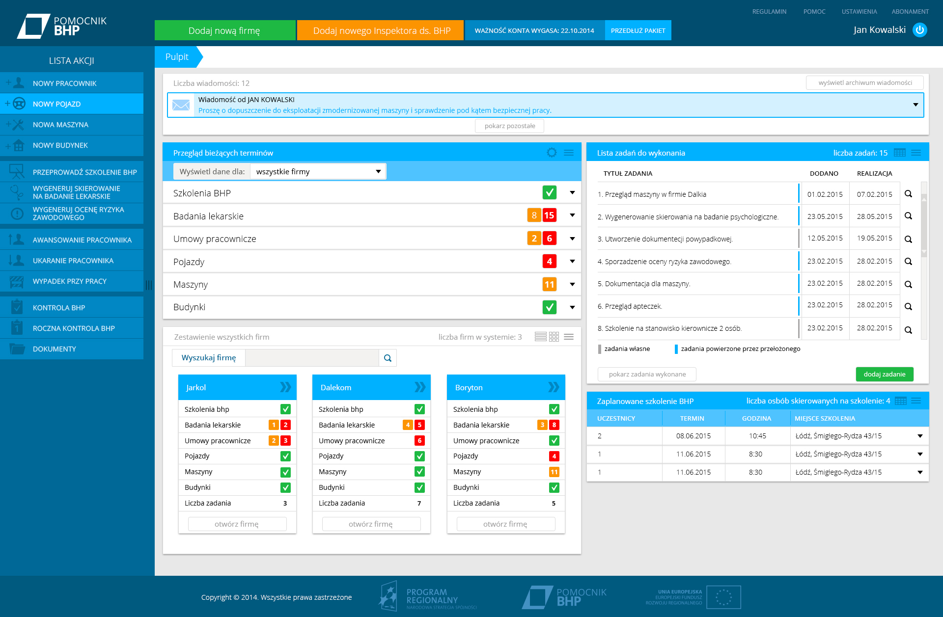
Task: Click magnifier for task 8 Szkolenie na stanowisko kierownicze
Action: point(908,330)
